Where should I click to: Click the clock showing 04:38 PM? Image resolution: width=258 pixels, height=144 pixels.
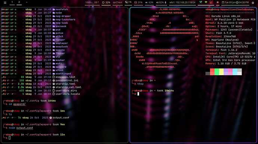tap(242, 3)
